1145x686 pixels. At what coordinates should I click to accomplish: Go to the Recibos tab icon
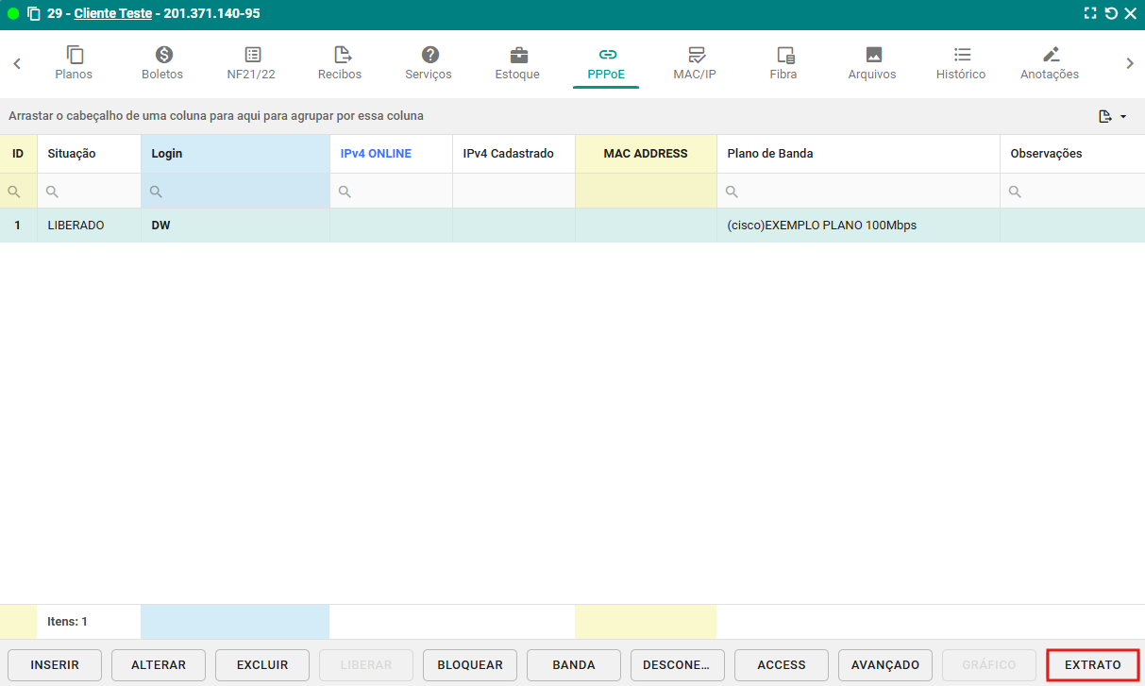(341, 55)
